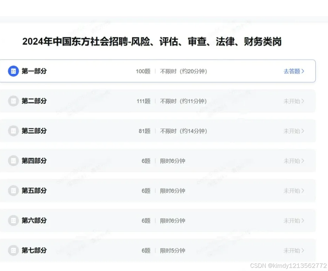The width and height of the screenshot is (328, 271).
Task: Click 限时6分钟 in the 第四部分 row
Action: click(x=173, y=161)
